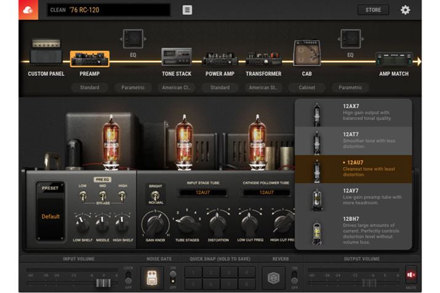Click the Amp Match module

393,60
